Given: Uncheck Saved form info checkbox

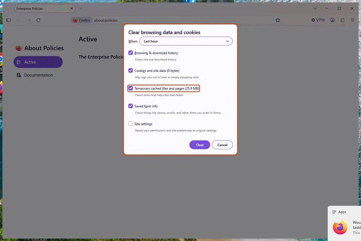Looking at the screenshot, I should tap(131, 106).
